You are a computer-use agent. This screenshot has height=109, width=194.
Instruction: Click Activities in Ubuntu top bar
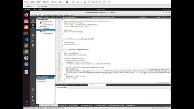28,9
